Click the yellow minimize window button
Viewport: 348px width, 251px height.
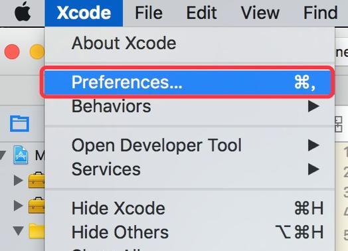coord(37,52)
